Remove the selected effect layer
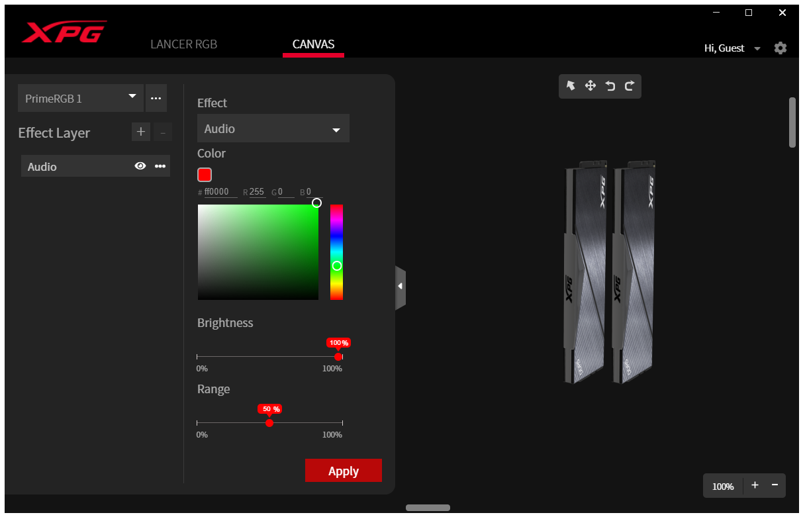Viewport: 805px width, 519px height. pyautogui.click(x=163, y=132)
